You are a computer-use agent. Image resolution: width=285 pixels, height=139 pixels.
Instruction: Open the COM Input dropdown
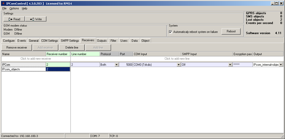pos(179,65)
